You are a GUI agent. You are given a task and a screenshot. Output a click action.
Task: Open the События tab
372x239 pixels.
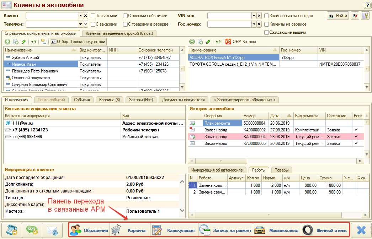click(x=82, y=100)
